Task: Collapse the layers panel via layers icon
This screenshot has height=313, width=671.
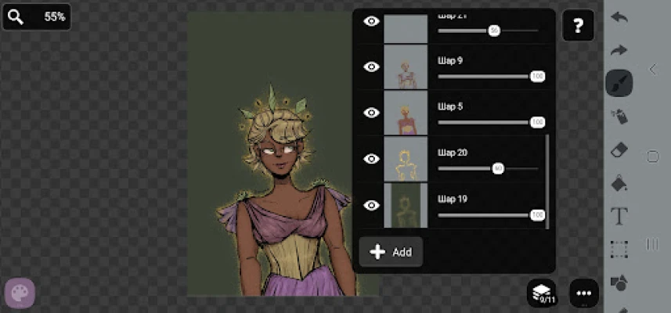Action: point(542,293)
